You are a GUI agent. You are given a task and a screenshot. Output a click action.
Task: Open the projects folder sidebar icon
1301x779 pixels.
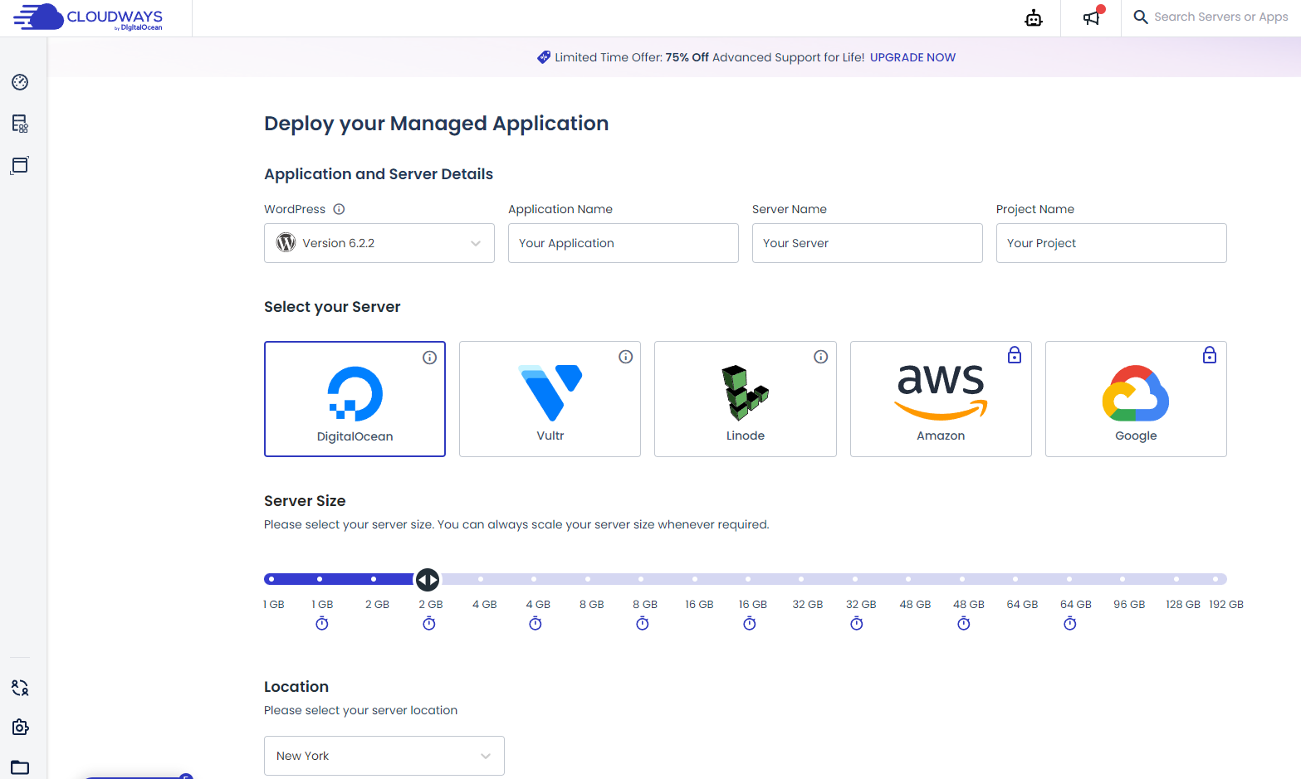20,767
